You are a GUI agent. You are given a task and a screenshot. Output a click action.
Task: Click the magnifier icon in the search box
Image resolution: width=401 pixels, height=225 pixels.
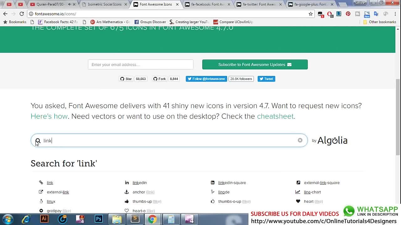[38, 141]
